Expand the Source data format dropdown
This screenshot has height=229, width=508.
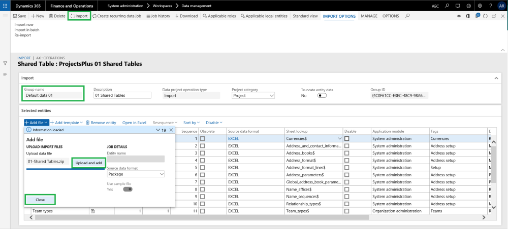click(136, 174)
